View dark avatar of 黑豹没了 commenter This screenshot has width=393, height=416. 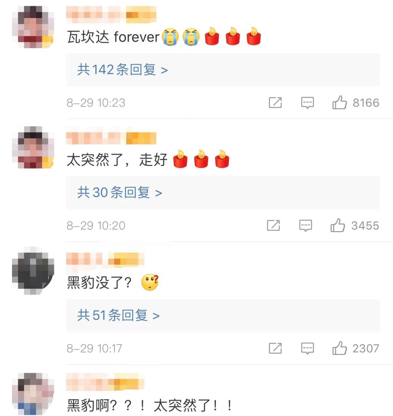point(33,271)
